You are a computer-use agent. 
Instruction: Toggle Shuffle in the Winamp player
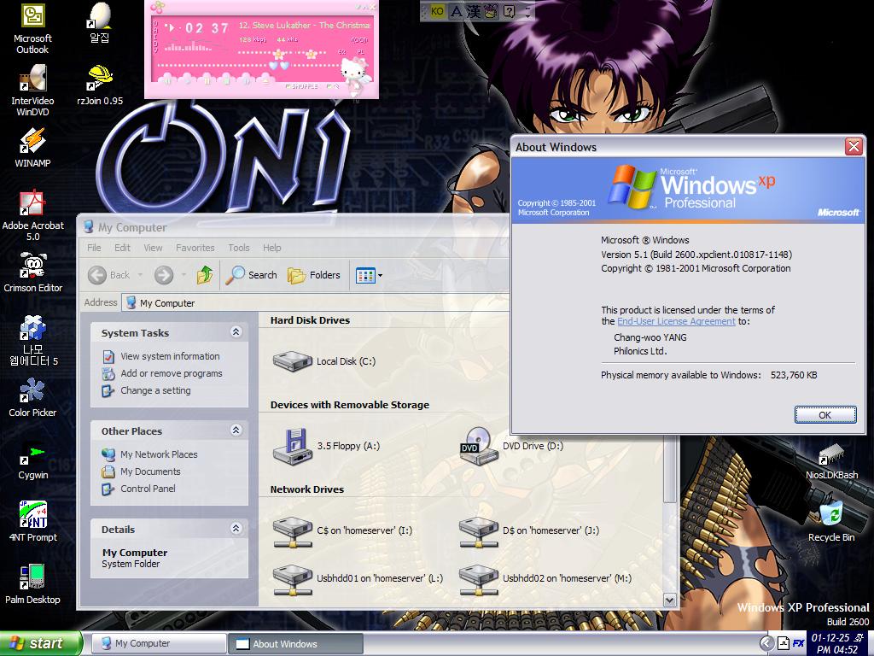[304, 86]
